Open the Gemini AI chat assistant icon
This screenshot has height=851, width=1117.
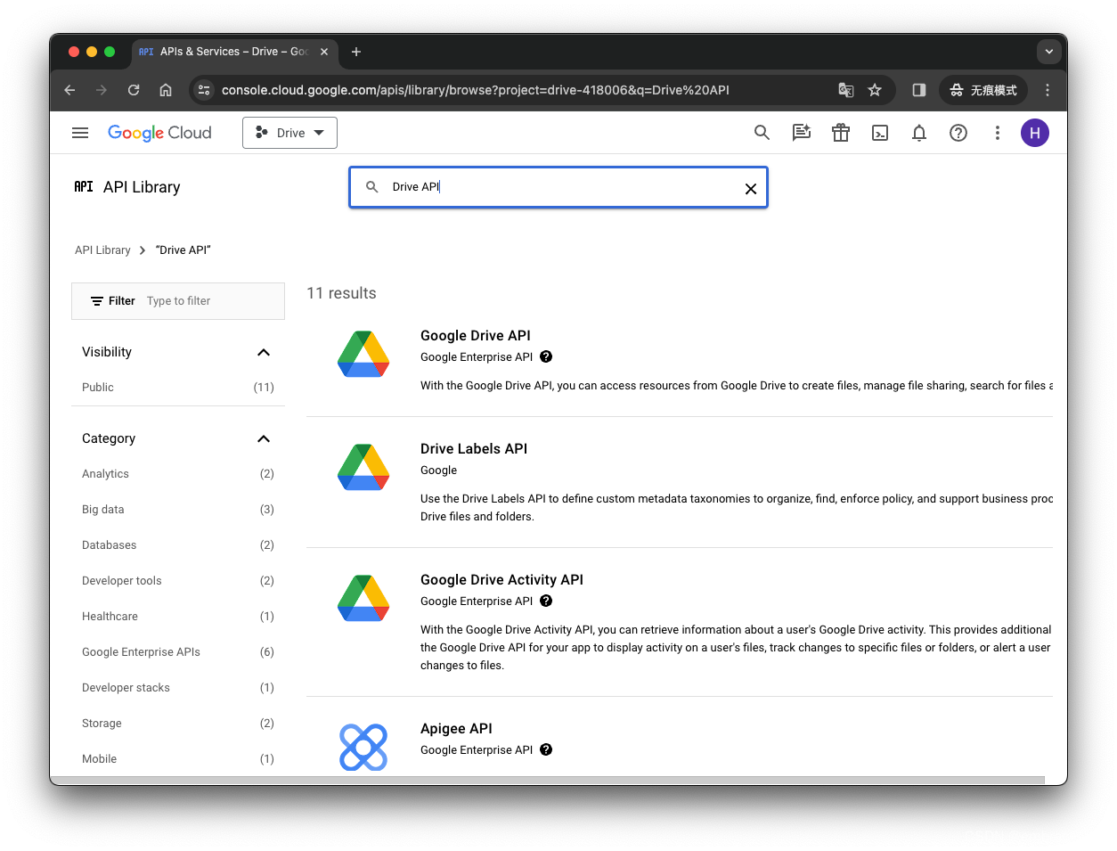click(x=802, y=133)
